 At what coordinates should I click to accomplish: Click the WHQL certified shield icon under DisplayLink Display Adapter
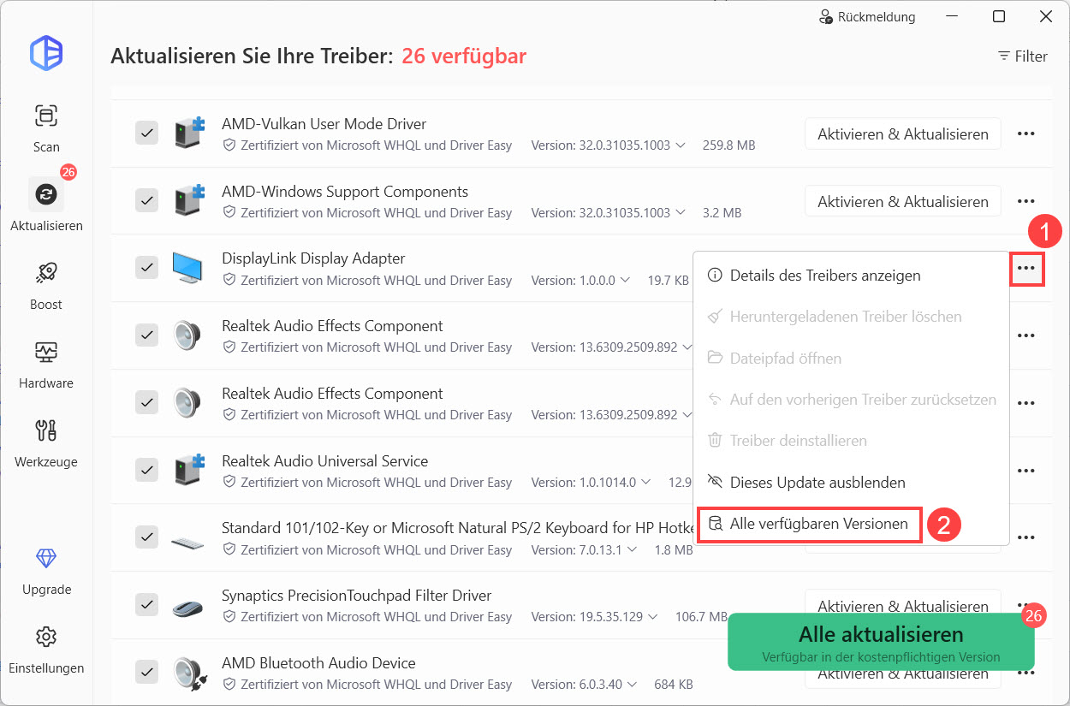click(229, 280)
